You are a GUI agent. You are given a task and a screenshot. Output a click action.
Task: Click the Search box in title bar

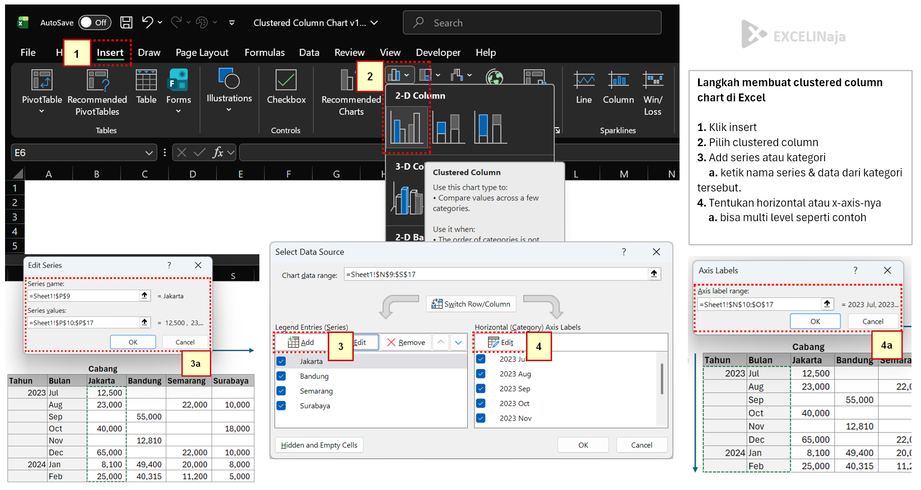pos(532,22)
